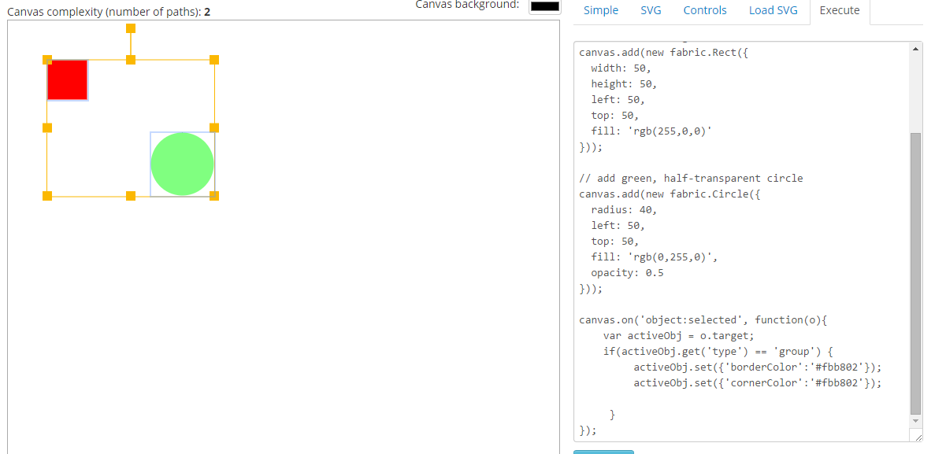The image size is (946, 454).
Task: Select the green circle on canvas
Action: (182, 164)
